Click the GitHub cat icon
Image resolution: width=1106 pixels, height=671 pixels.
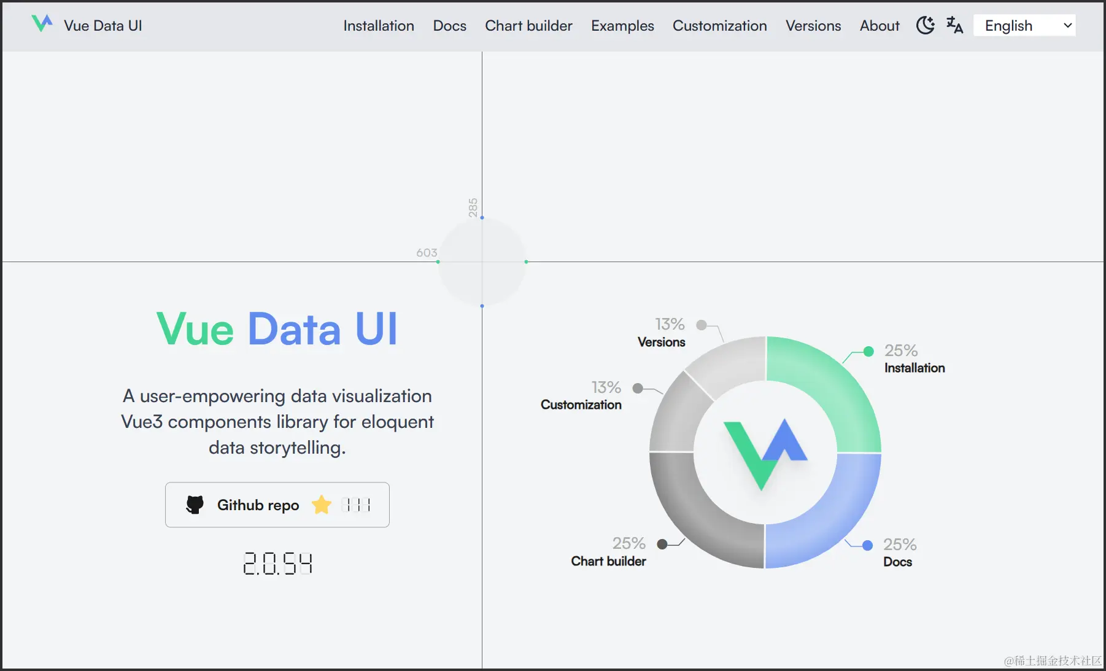195,505
